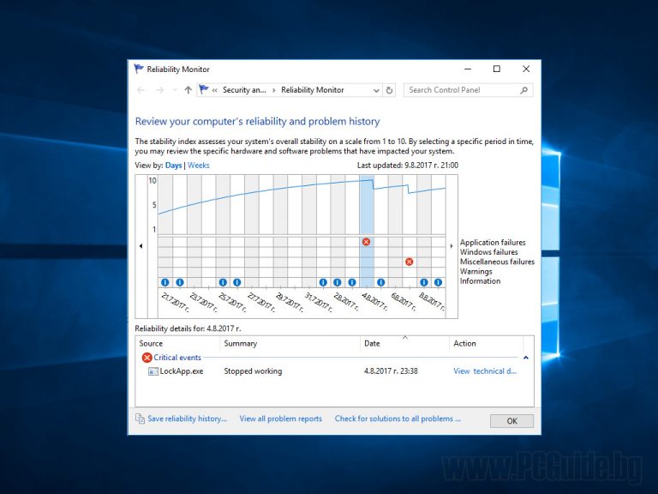Sort by the Source column header

177,343
